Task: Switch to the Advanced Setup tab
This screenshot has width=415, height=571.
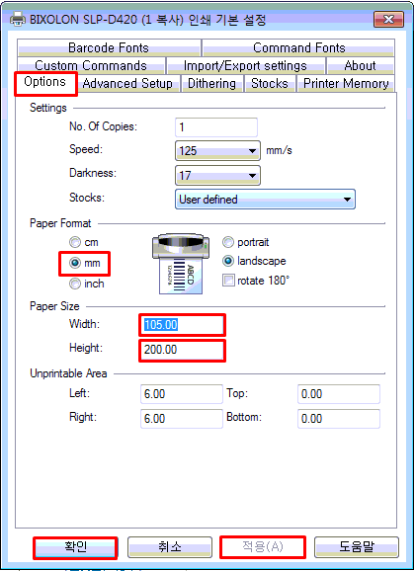Action: [x=127, y=83]
